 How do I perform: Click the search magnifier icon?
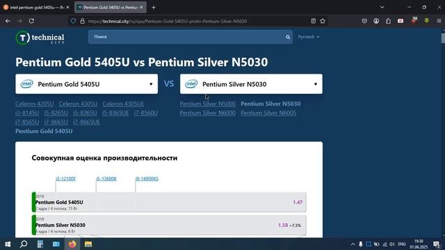coord(288,37)
